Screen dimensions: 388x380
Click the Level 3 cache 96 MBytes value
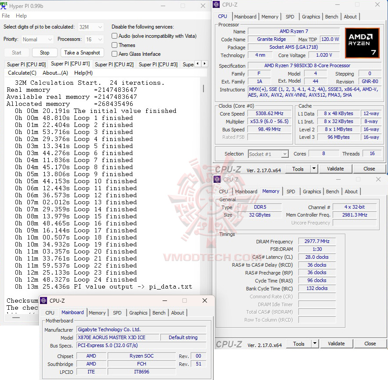click(338, 138)
